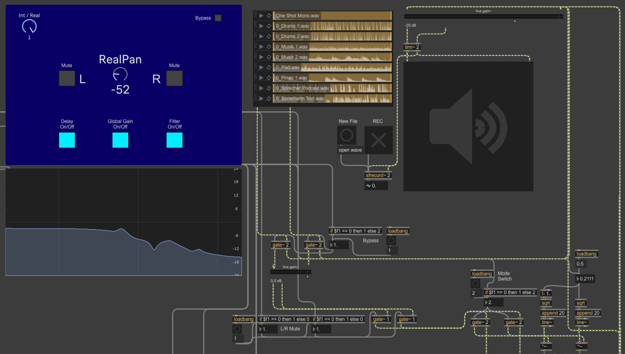Click the RealPan dial knob
The image size is (625, 354).
[x=120, y=74]
